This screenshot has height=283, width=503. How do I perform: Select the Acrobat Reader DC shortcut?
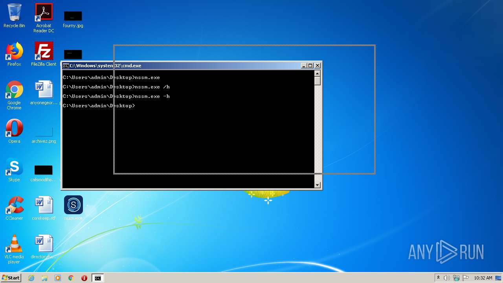click(44, 18)
